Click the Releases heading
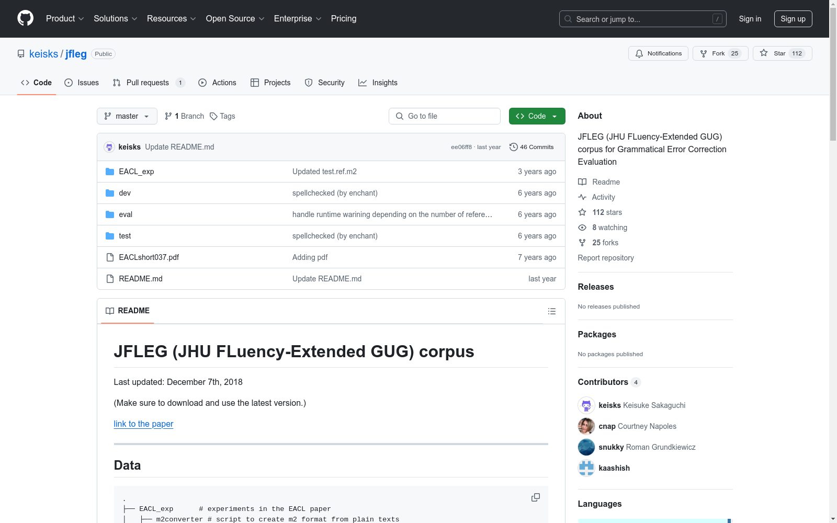 [x=596, y=287]
